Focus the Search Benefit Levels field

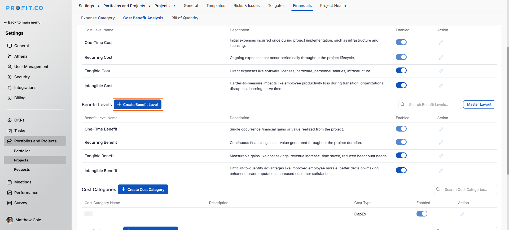click(432, 105)
